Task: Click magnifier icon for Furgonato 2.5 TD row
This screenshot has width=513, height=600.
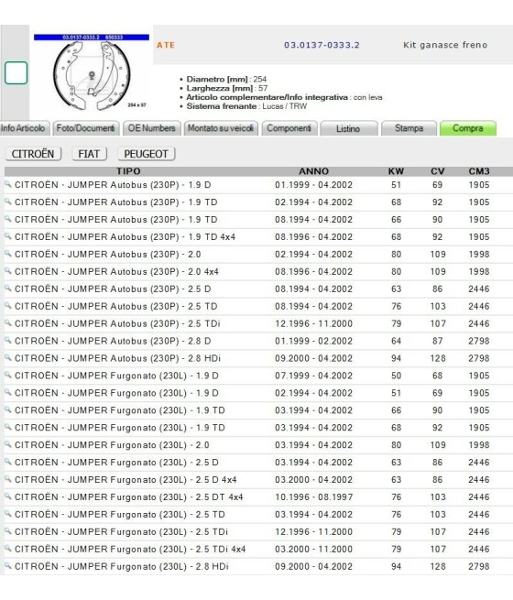Action: 8,514
